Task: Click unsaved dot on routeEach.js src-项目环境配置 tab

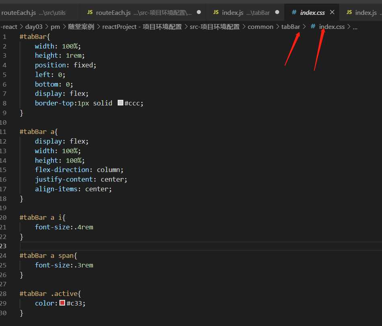Action: (199, 12)
